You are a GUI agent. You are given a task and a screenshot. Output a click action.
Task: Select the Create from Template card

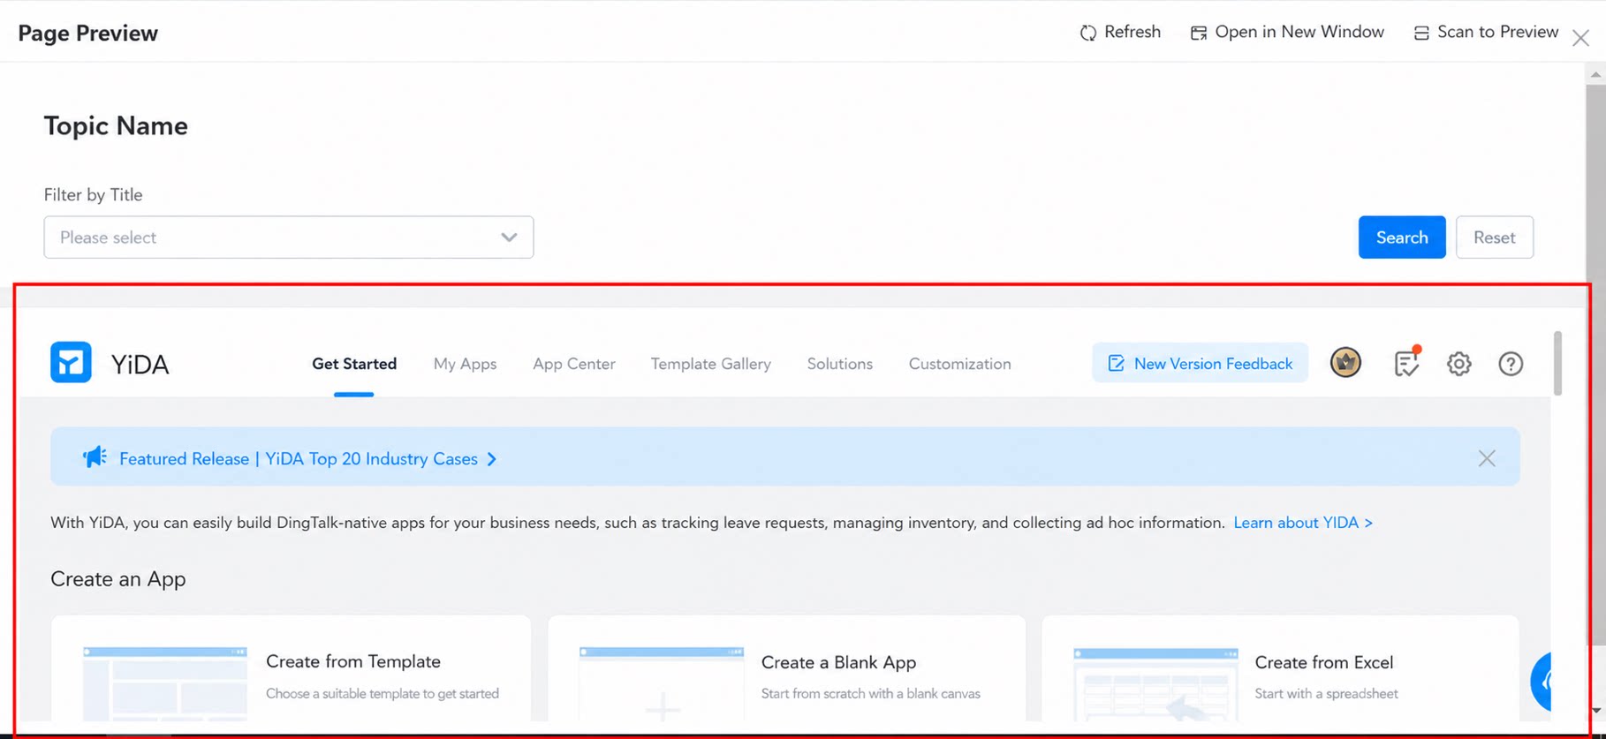tap(292, 671)
